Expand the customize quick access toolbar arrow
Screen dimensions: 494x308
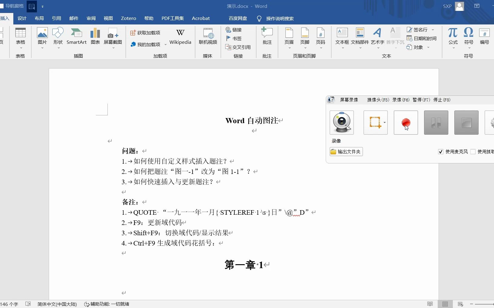tap(42, 6)
